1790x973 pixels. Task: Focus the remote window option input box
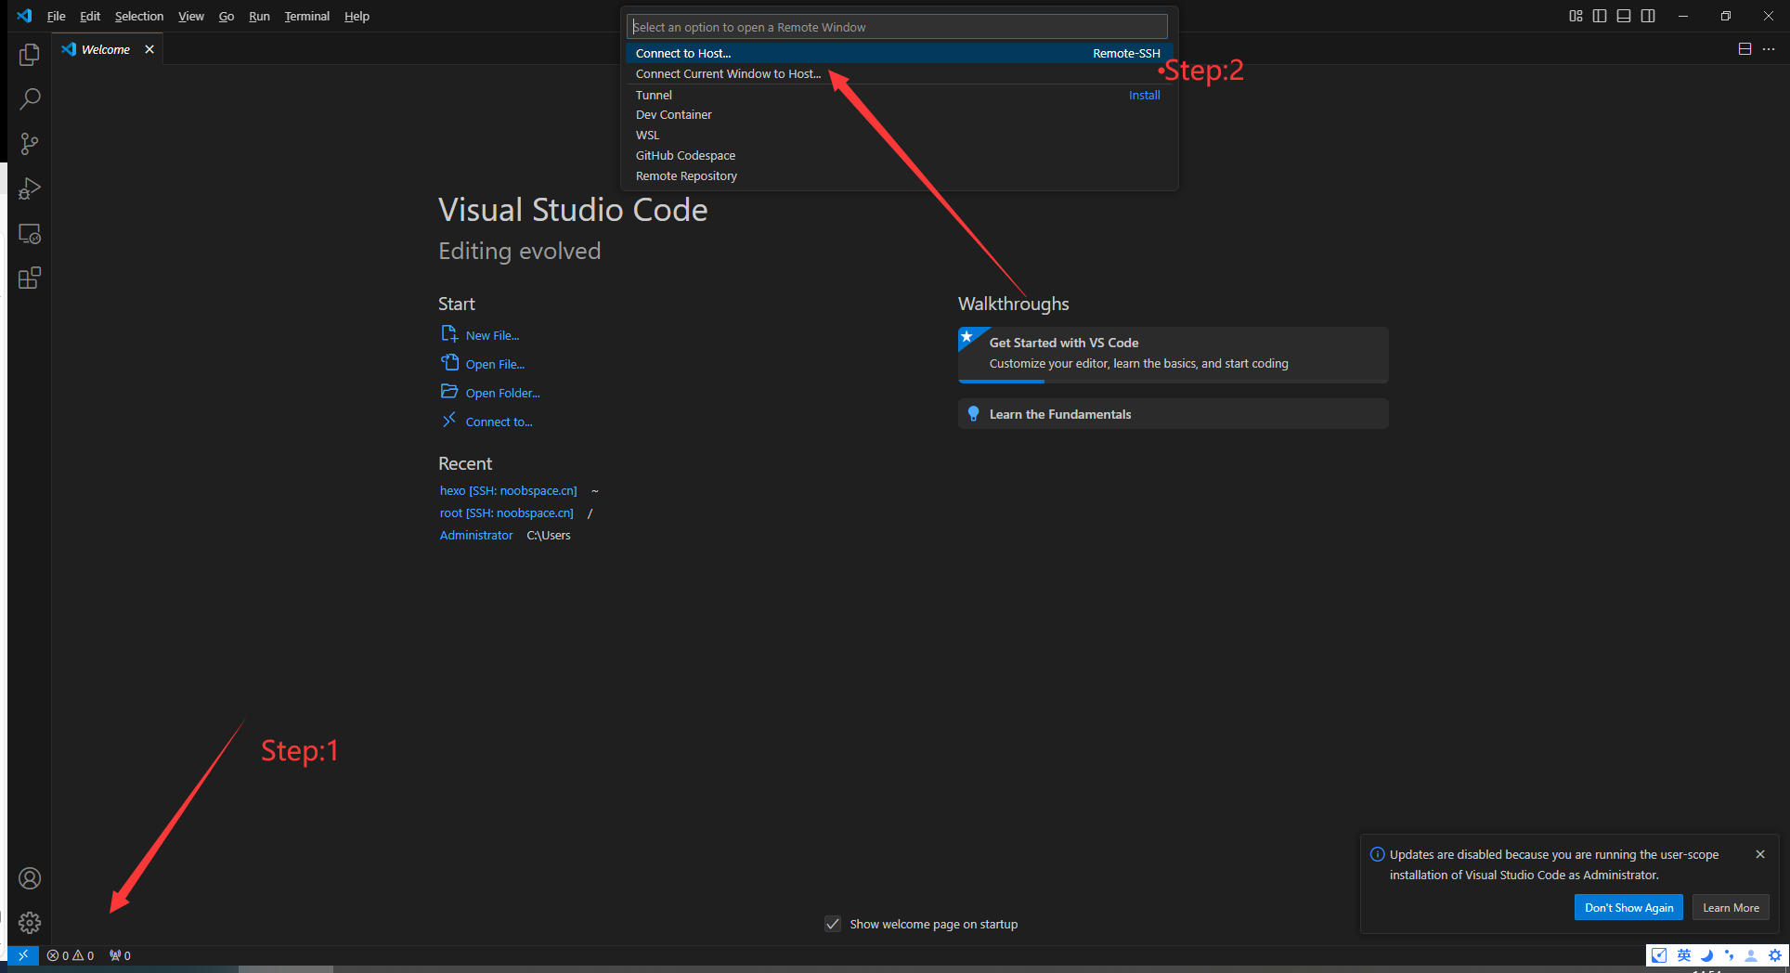click(897, 27)
